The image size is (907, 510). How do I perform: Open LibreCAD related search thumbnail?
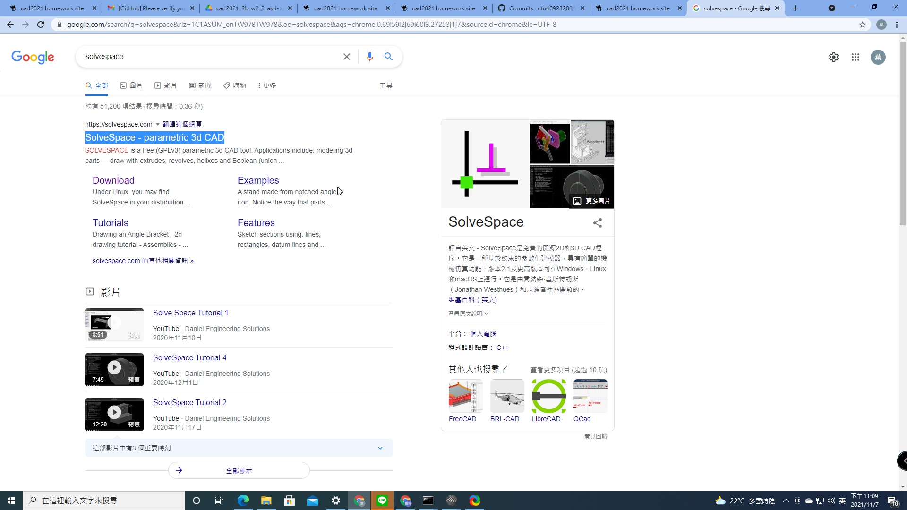(548, 396)
